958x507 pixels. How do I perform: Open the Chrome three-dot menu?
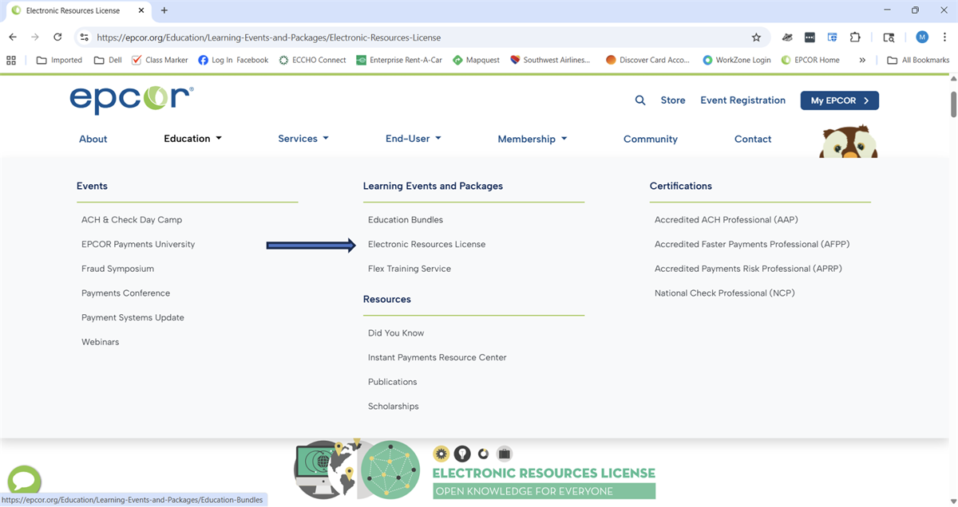click(x=944, y=37)
